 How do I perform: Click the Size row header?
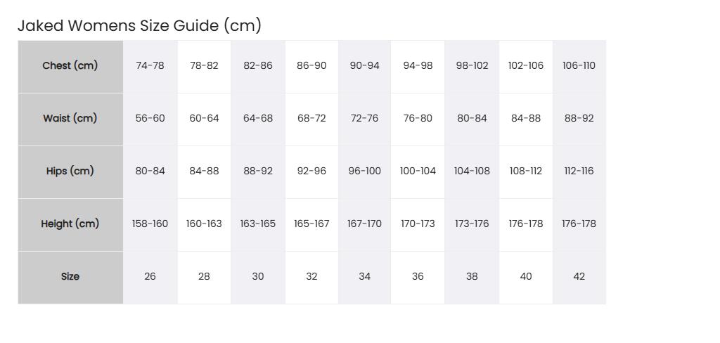pyautogui.click(x=70, y=278)
